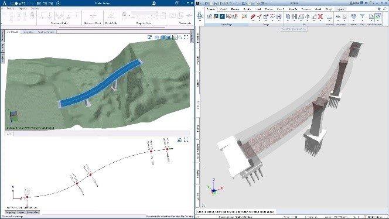Click the funnel filter icon in Allplan ribbon
Screen dimensions: 389x219
[x=363, y=16]
